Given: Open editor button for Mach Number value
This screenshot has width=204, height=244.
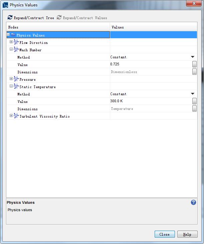Looking at the screenshot, I should pos(194,64).
